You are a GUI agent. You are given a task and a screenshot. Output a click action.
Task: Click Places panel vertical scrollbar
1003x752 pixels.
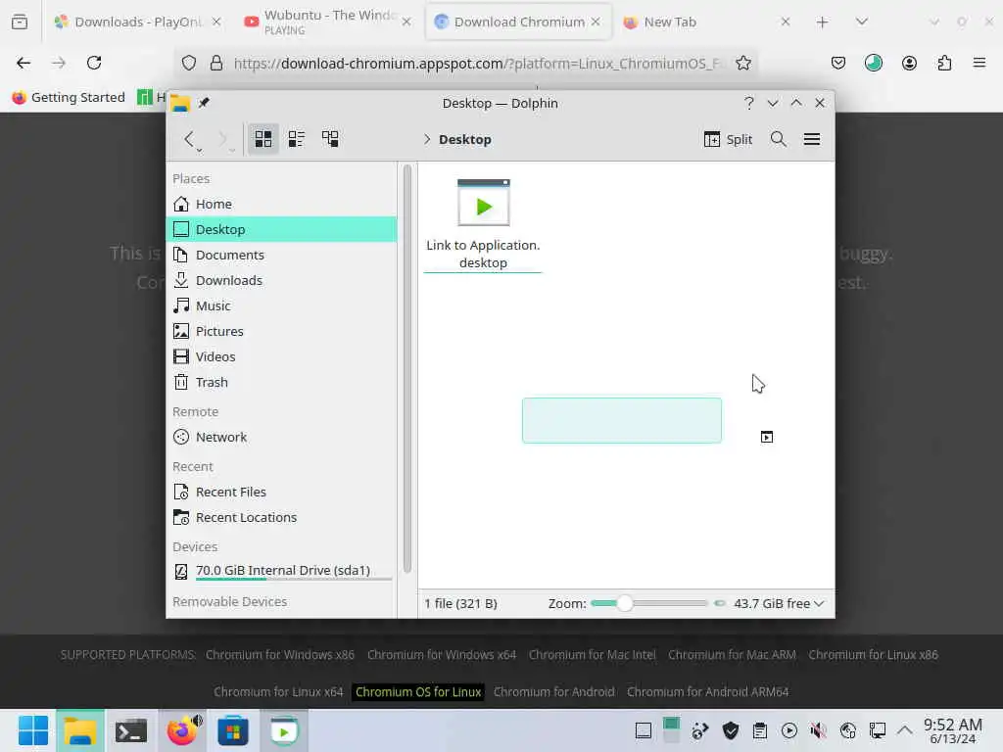coord(407,369)
